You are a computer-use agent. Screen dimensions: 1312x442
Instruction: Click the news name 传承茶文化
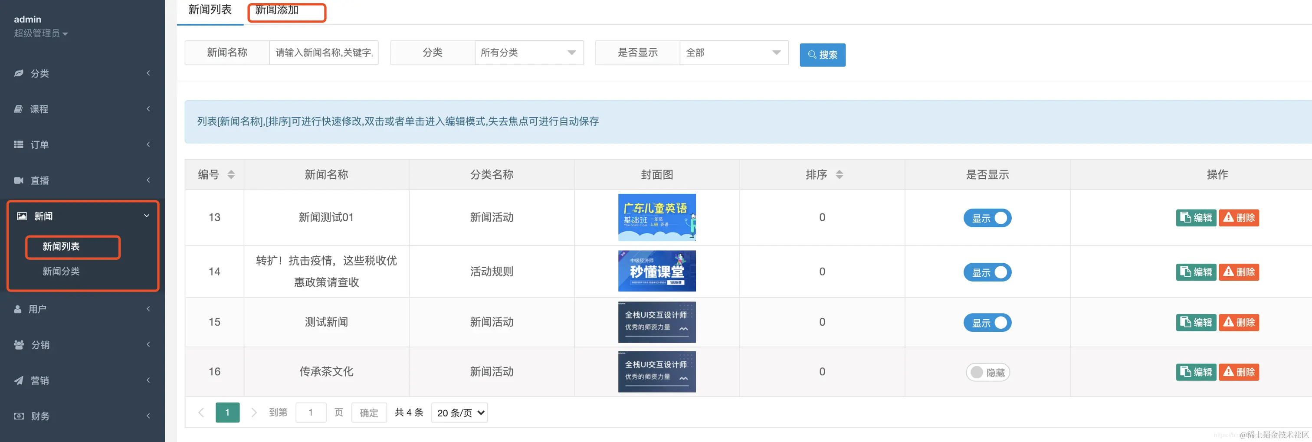click(326, 372)
